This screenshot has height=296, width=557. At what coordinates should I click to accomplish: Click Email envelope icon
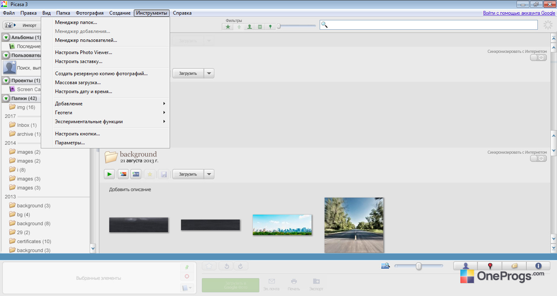(x=272, y=281)
